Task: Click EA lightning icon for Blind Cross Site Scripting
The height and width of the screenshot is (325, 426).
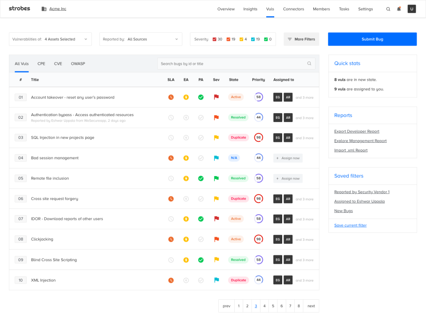Action: pos(186,260)
